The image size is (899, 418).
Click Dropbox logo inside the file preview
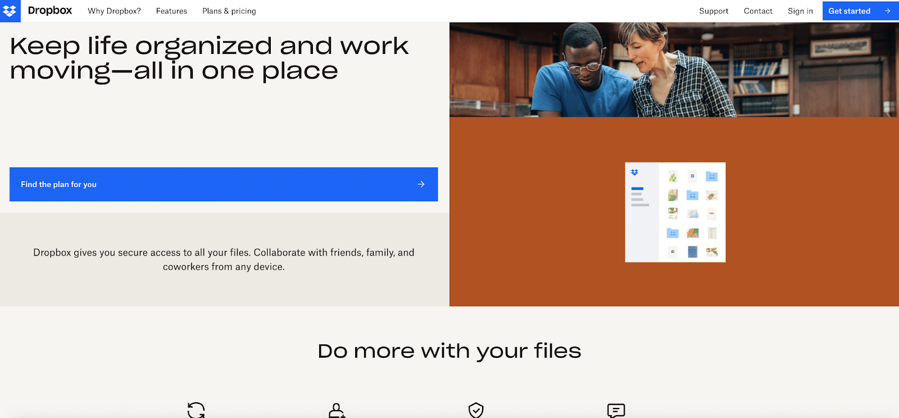click(634, 172)
